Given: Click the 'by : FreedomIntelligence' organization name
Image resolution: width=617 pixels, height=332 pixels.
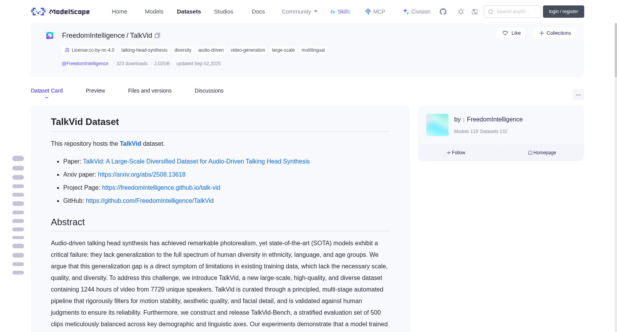Looking at the screenshot, I should coord(489,120).
